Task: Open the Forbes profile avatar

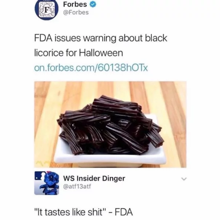Action: point(47,9)
